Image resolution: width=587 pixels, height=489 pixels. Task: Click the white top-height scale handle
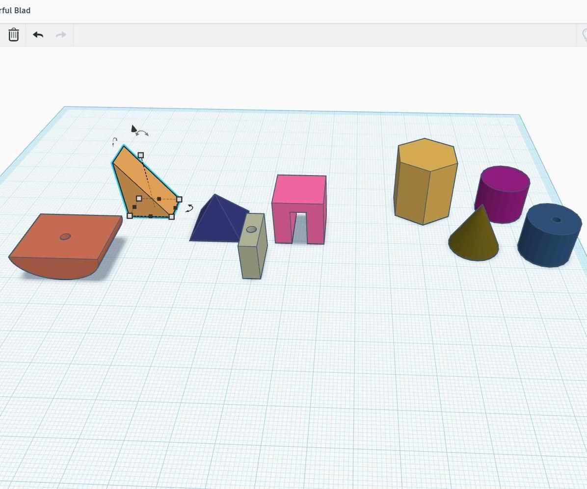point(141,154)
